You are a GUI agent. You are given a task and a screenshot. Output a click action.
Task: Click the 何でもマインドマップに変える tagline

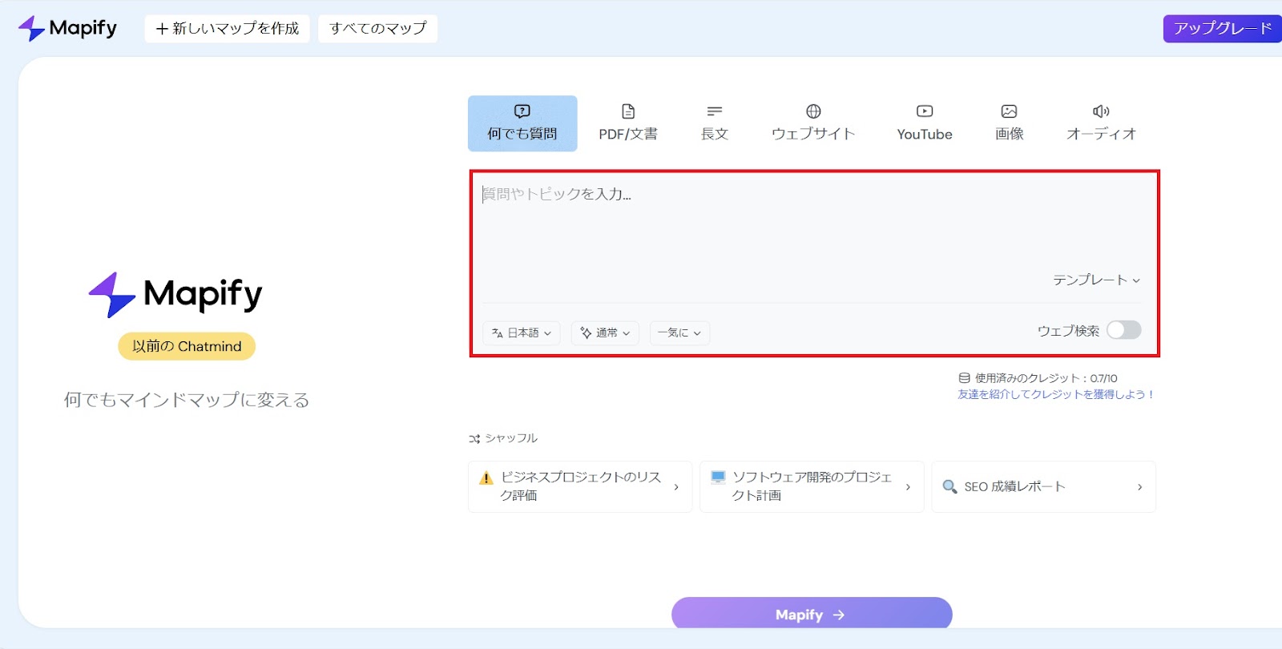187,400
